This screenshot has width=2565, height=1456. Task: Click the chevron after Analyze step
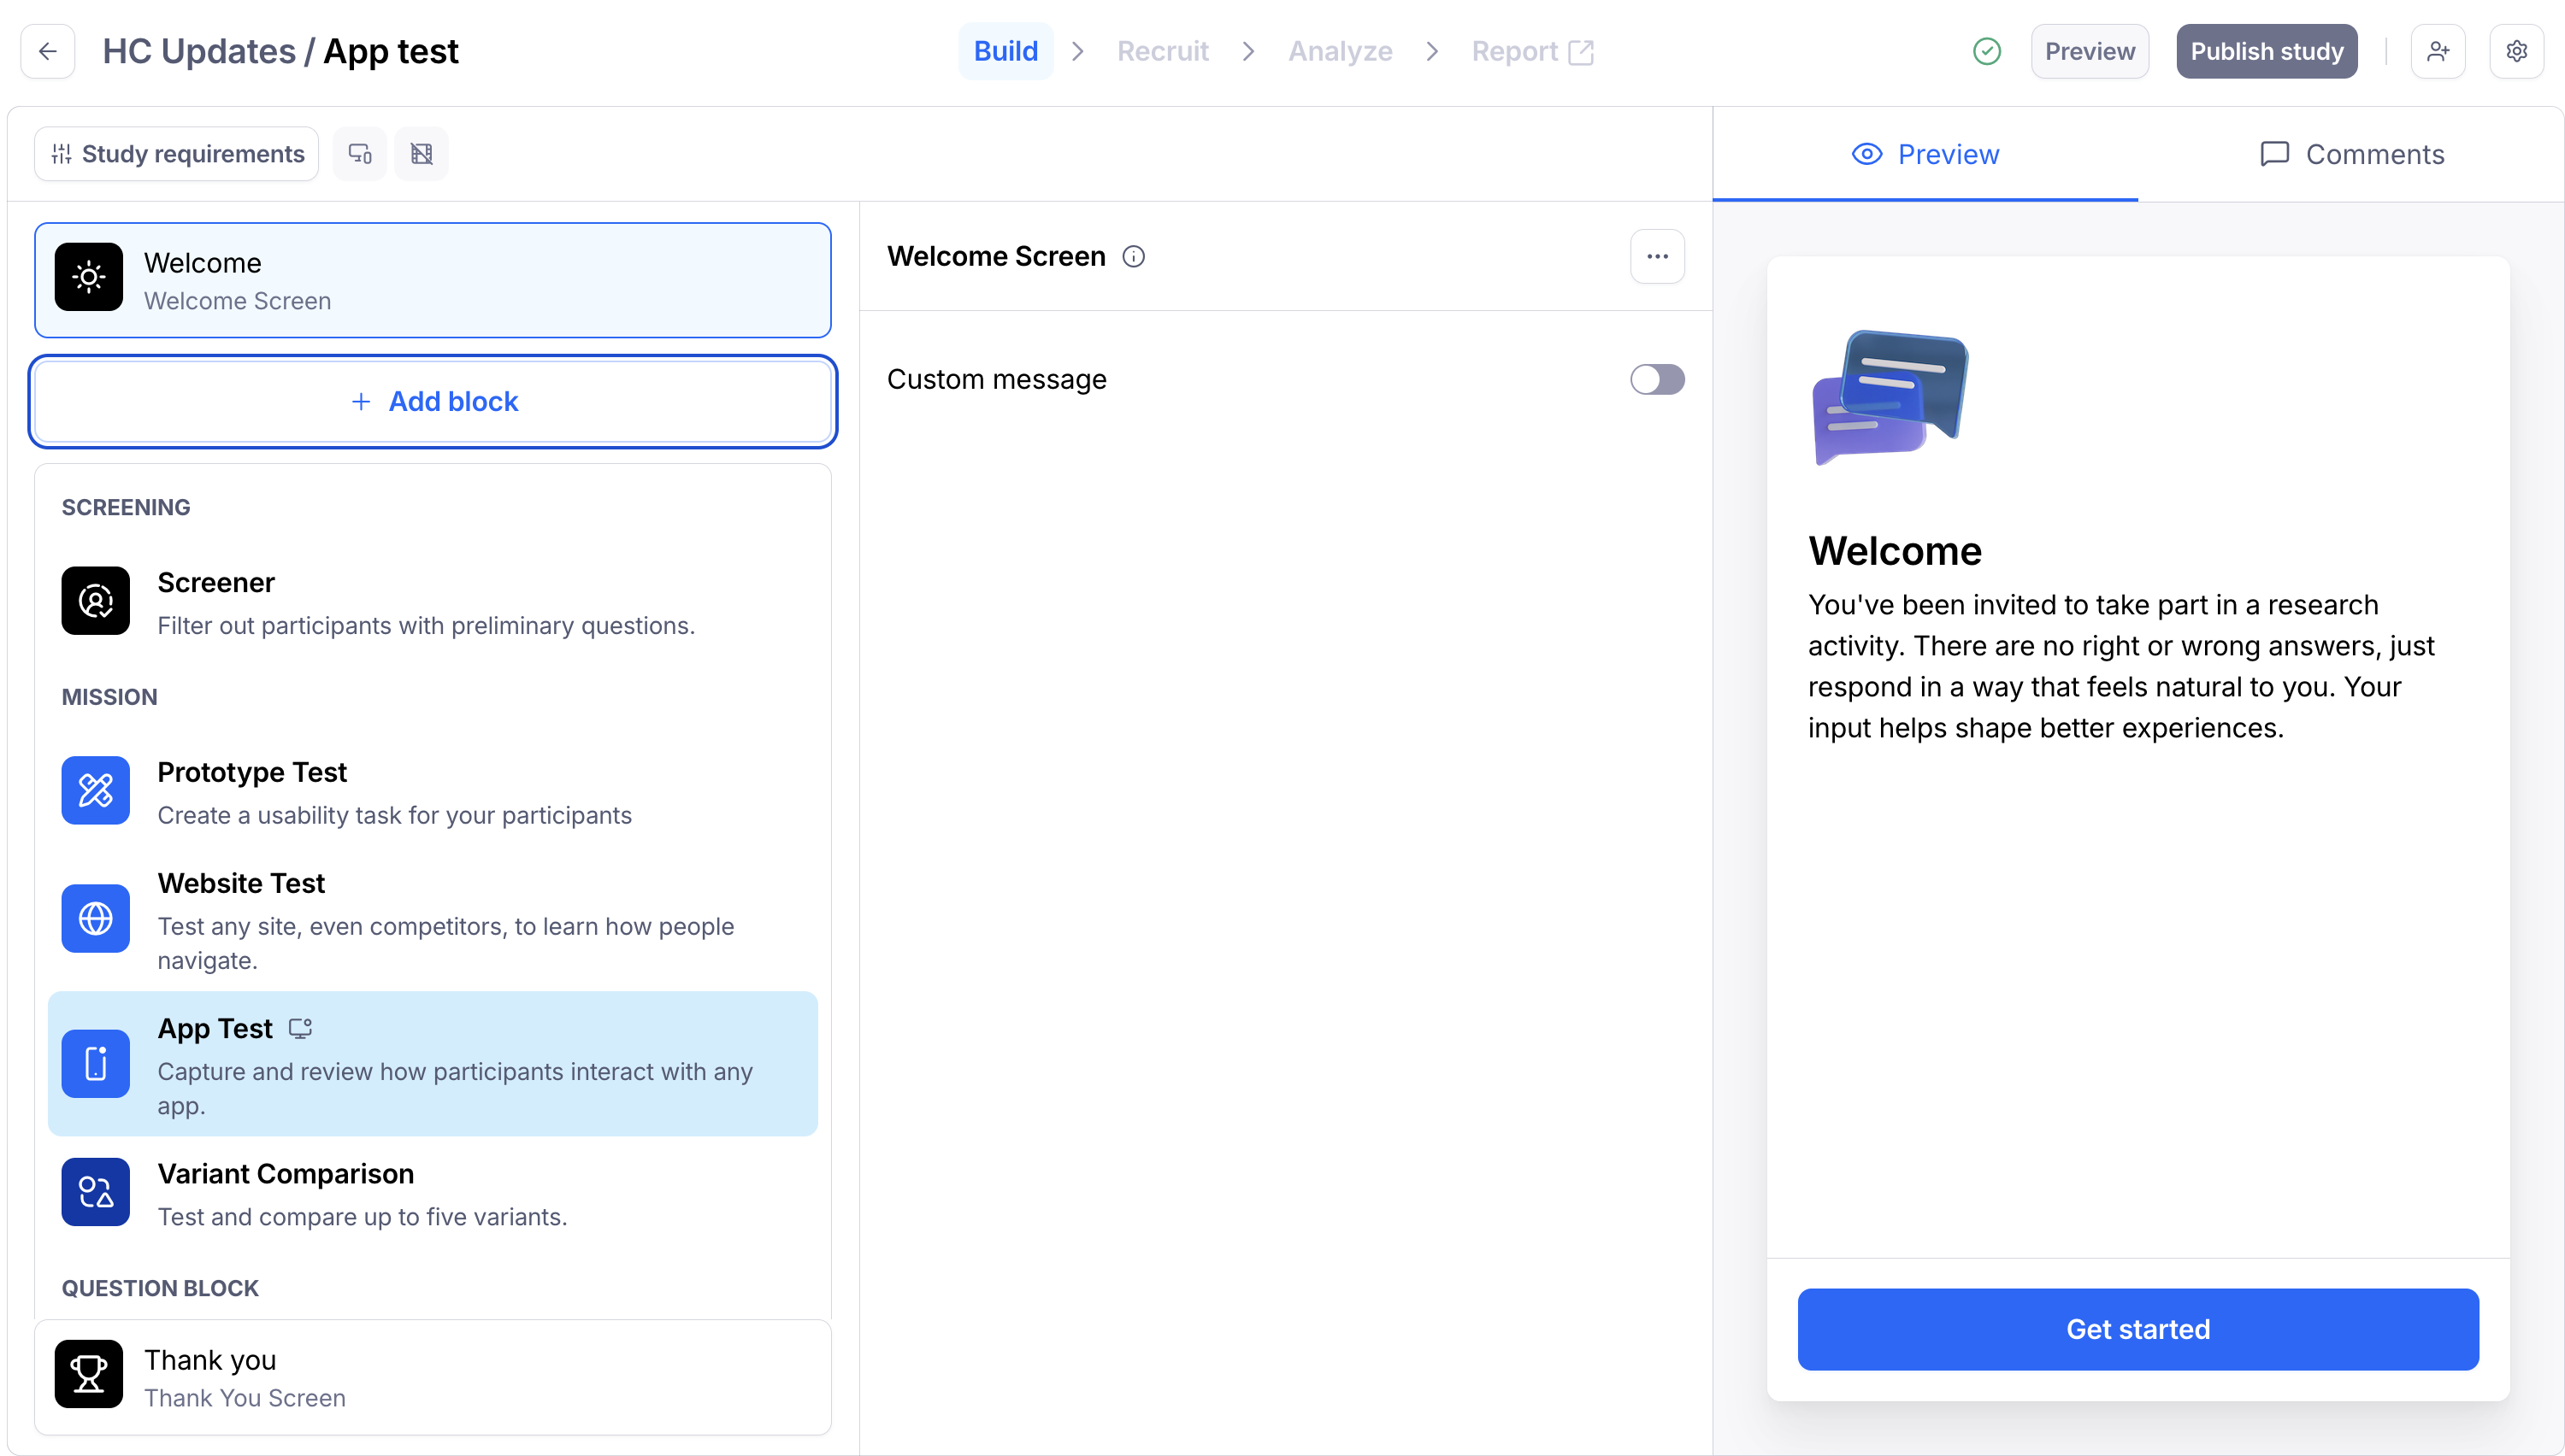pyautogui.click(x=1433, y=51)
